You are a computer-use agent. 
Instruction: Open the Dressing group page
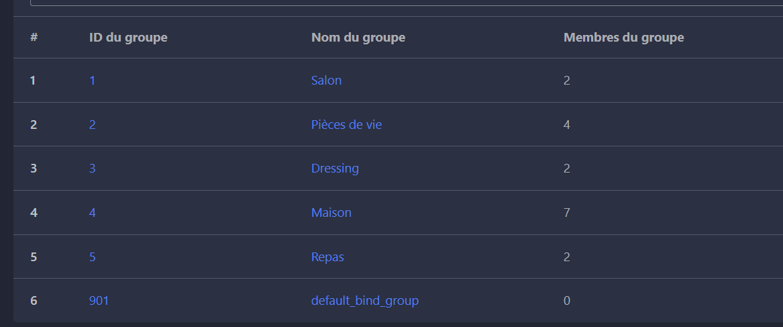click(x=335, y=169)
